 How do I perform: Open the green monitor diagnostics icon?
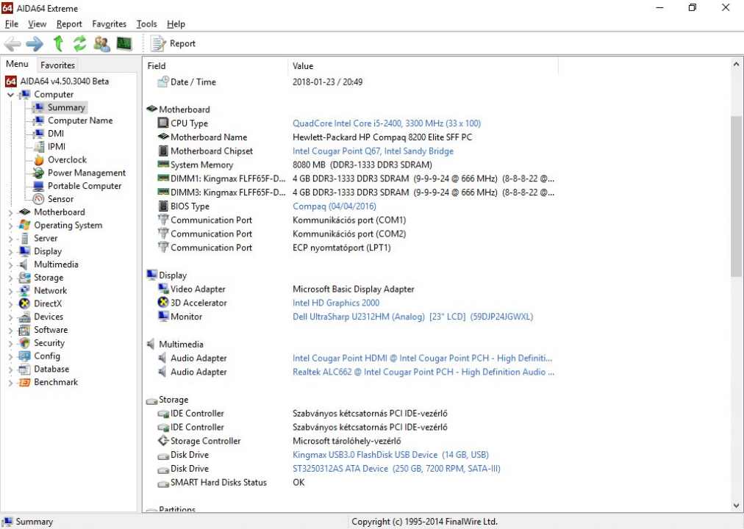(x=124, y=43)
